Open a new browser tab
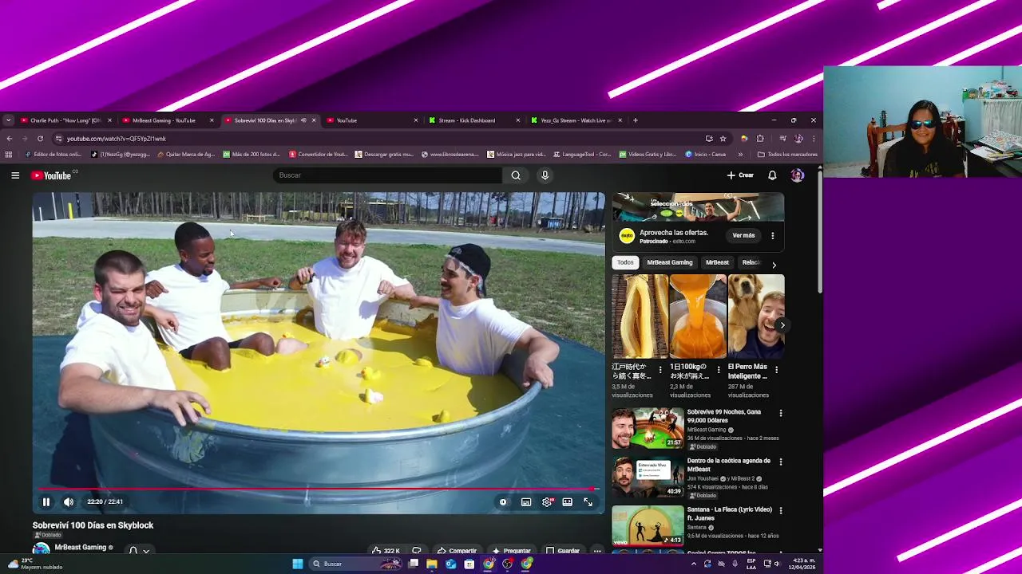 tap(636, 120)
